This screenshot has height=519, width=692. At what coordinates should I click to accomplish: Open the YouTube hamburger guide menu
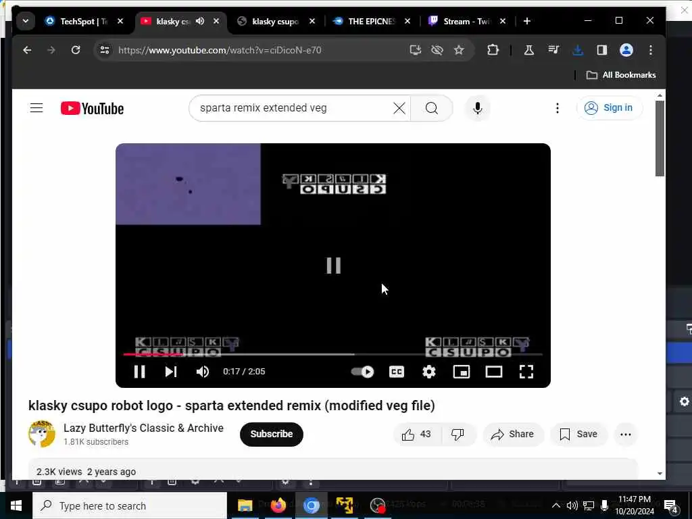[x=36, y=108]
